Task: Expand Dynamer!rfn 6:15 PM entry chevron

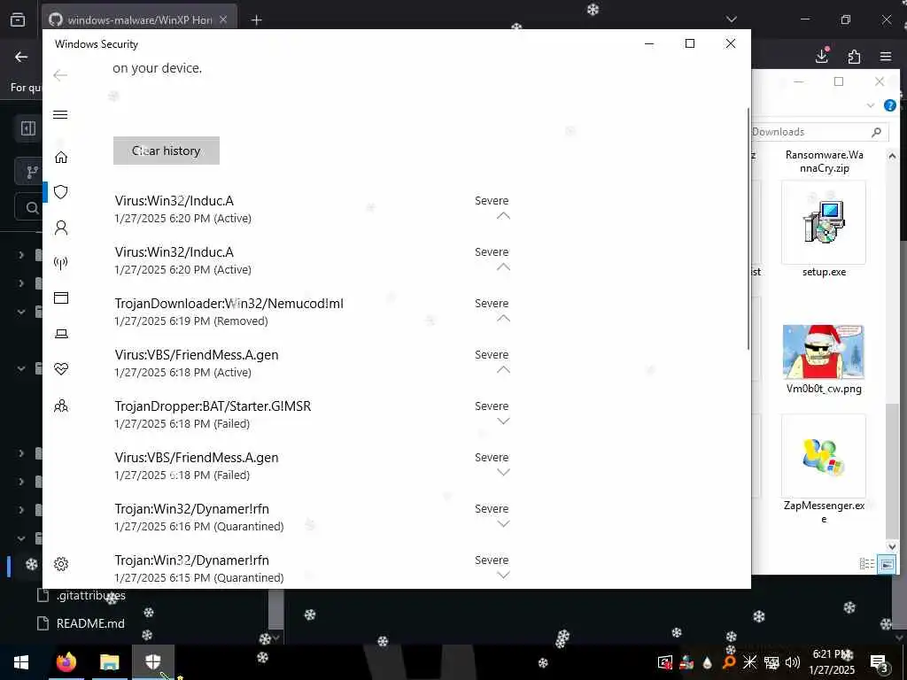Action: 503,575
